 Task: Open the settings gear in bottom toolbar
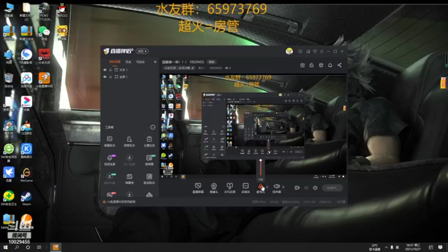(x=315, y=188)
